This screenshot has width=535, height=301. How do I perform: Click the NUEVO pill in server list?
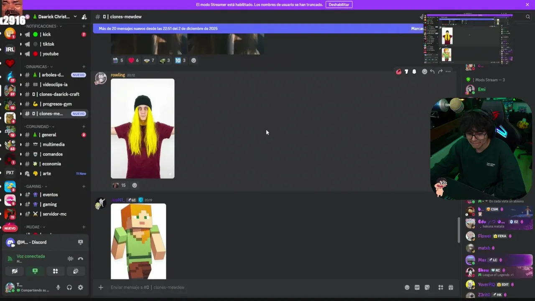10,228
